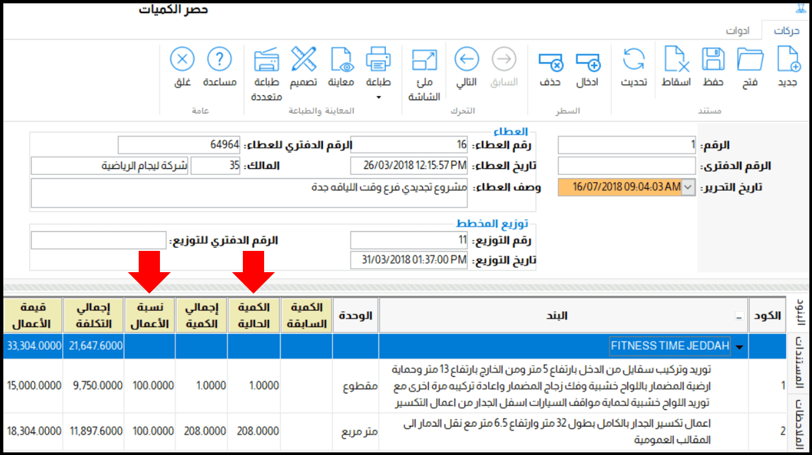
Task: Click the جديد (New) document icon
Action: [788, 60]
